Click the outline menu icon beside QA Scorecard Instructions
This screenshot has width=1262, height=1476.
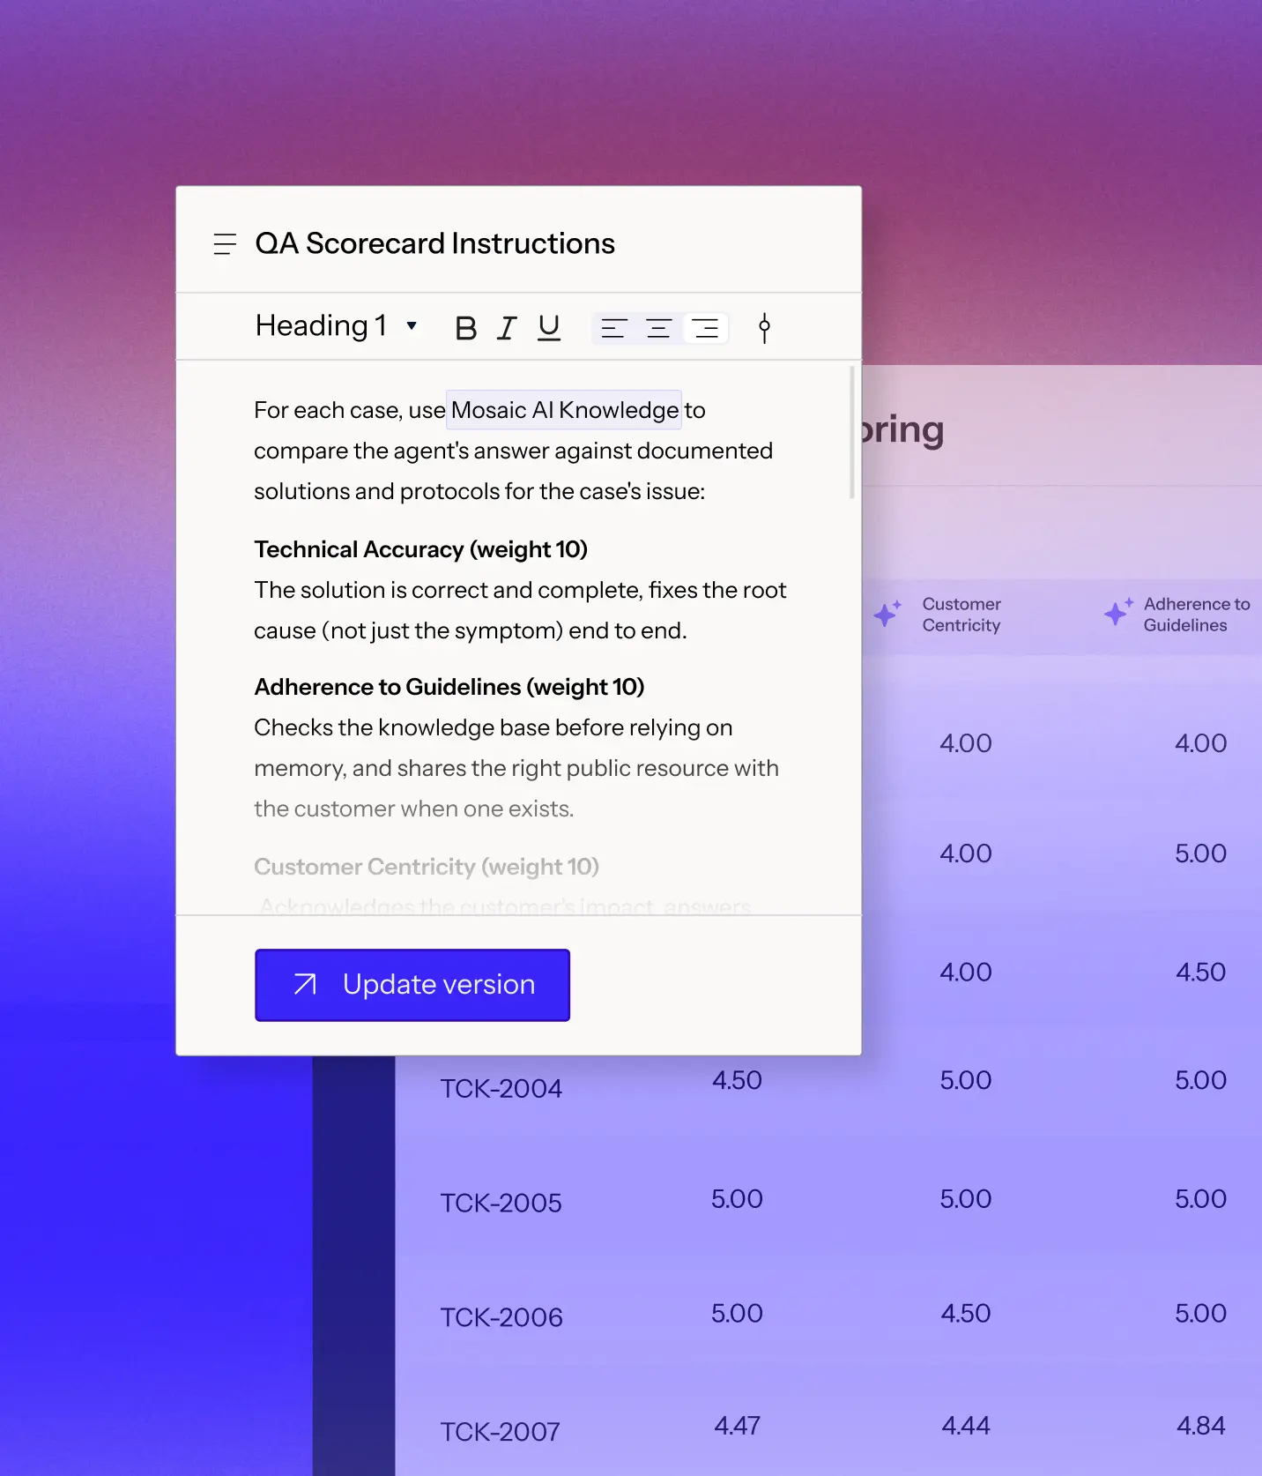225,244
